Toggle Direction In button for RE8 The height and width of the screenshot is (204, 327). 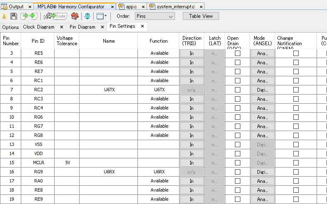pyautogui.click(x=192, y=190)
